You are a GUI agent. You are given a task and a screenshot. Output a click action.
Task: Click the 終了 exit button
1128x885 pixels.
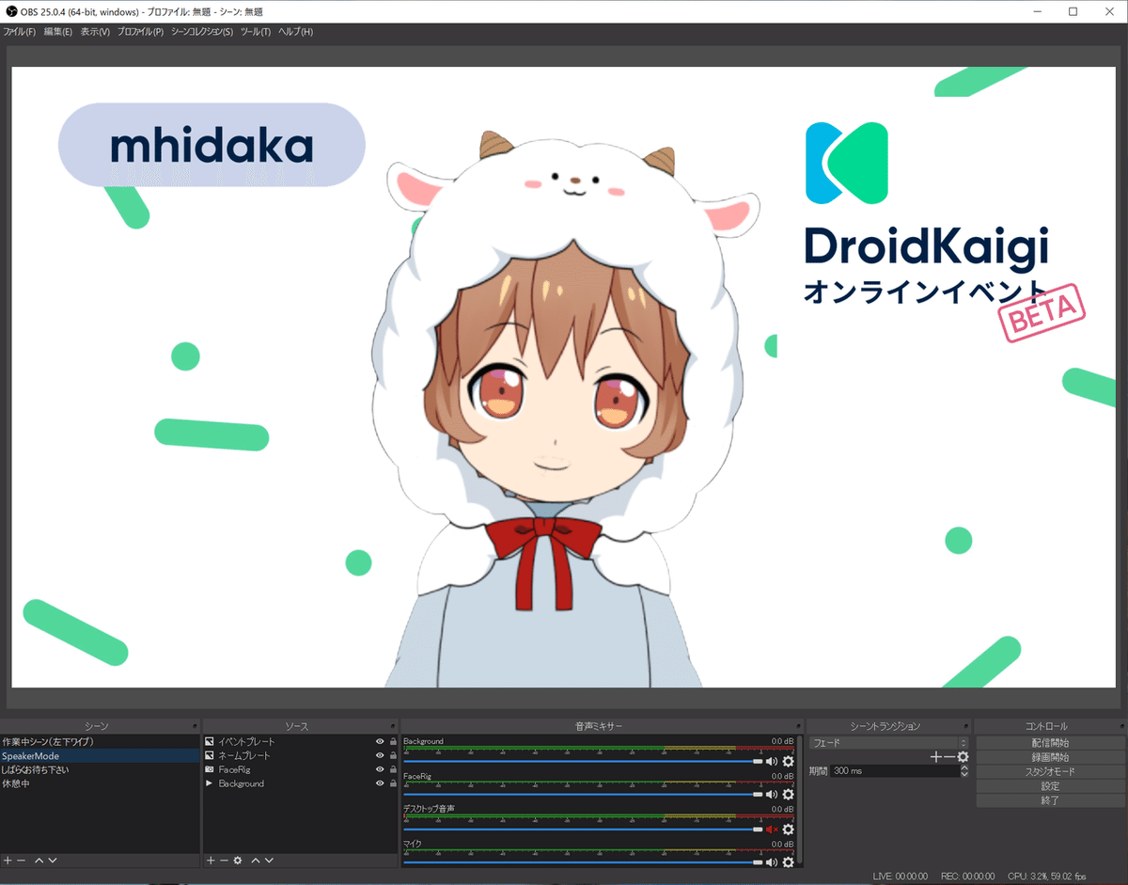(x=1050, y=800)
